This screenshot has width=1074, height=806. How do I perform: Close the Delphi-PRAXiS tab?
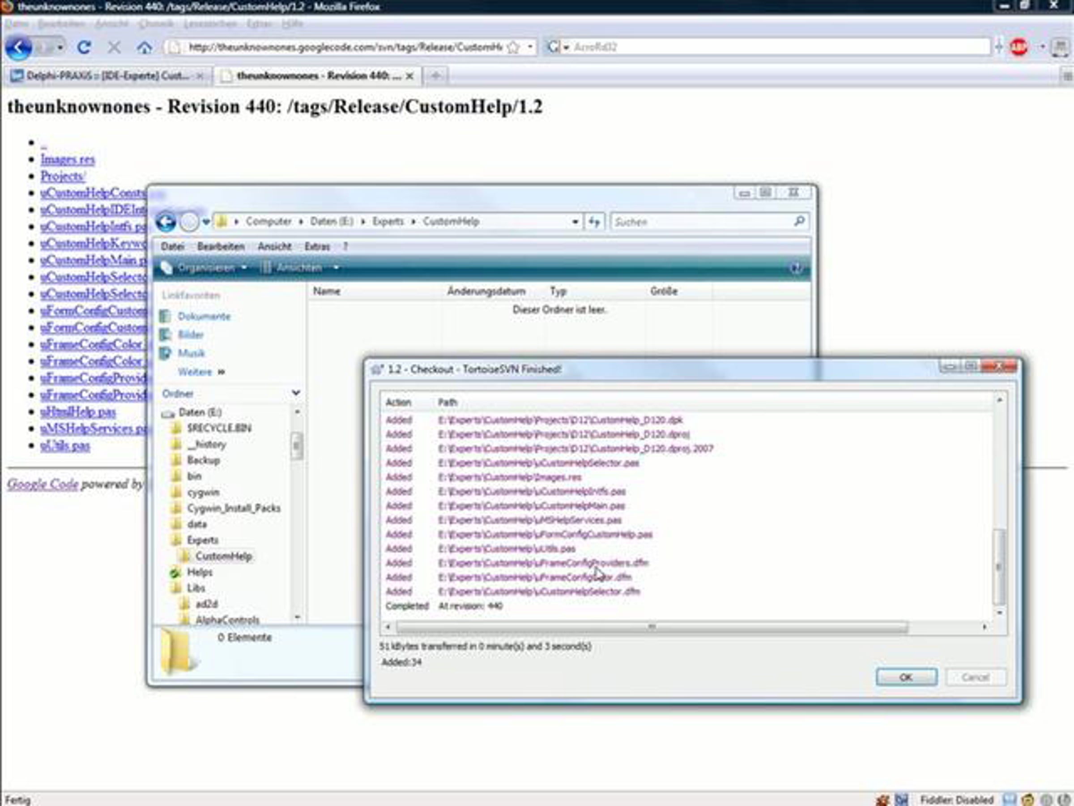(x=200, y=76)
